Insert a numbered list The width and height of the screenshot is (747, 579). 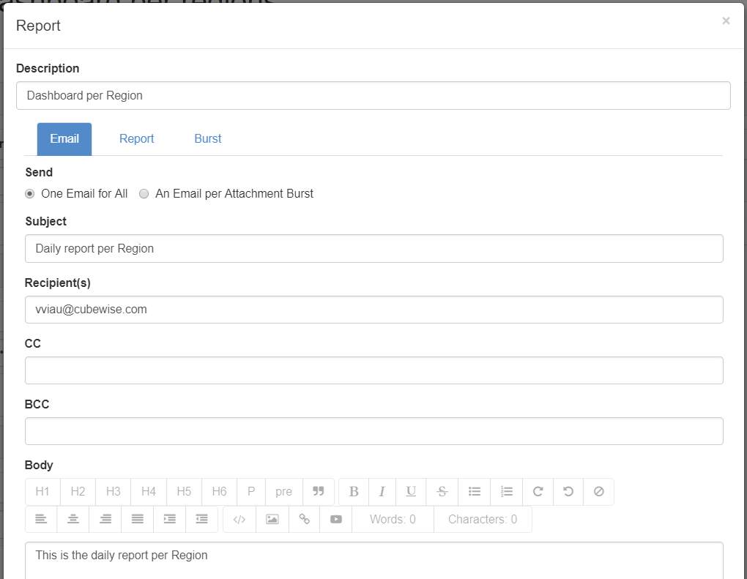506,491
